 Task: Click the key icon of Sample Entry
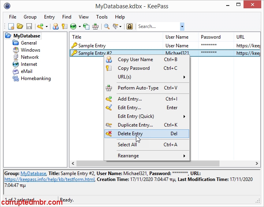(74, 45)
